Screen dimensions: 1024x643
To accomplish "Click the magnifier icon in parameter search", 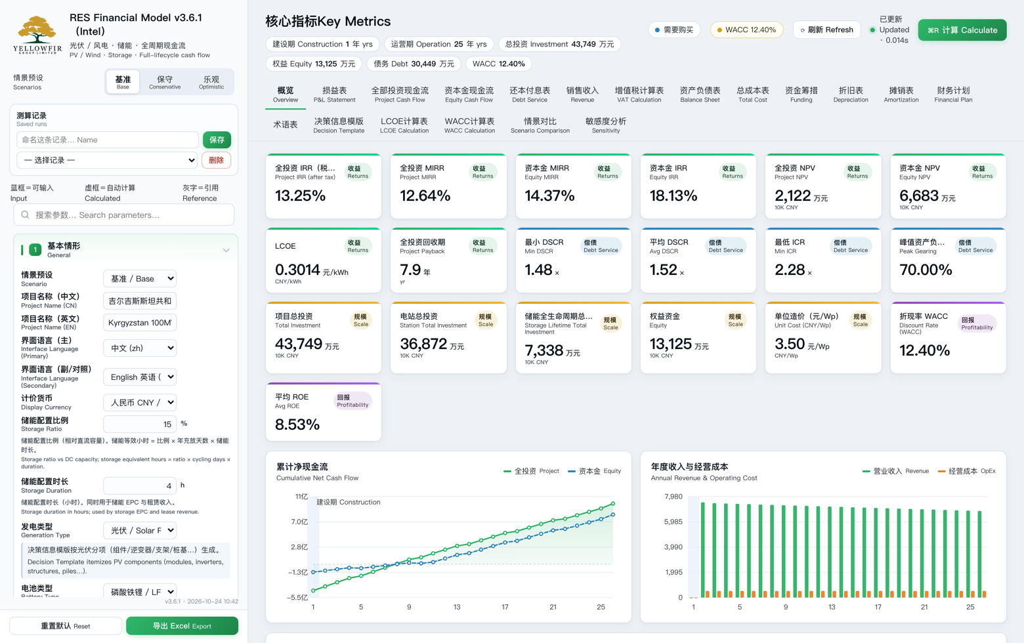I will 25,215.
